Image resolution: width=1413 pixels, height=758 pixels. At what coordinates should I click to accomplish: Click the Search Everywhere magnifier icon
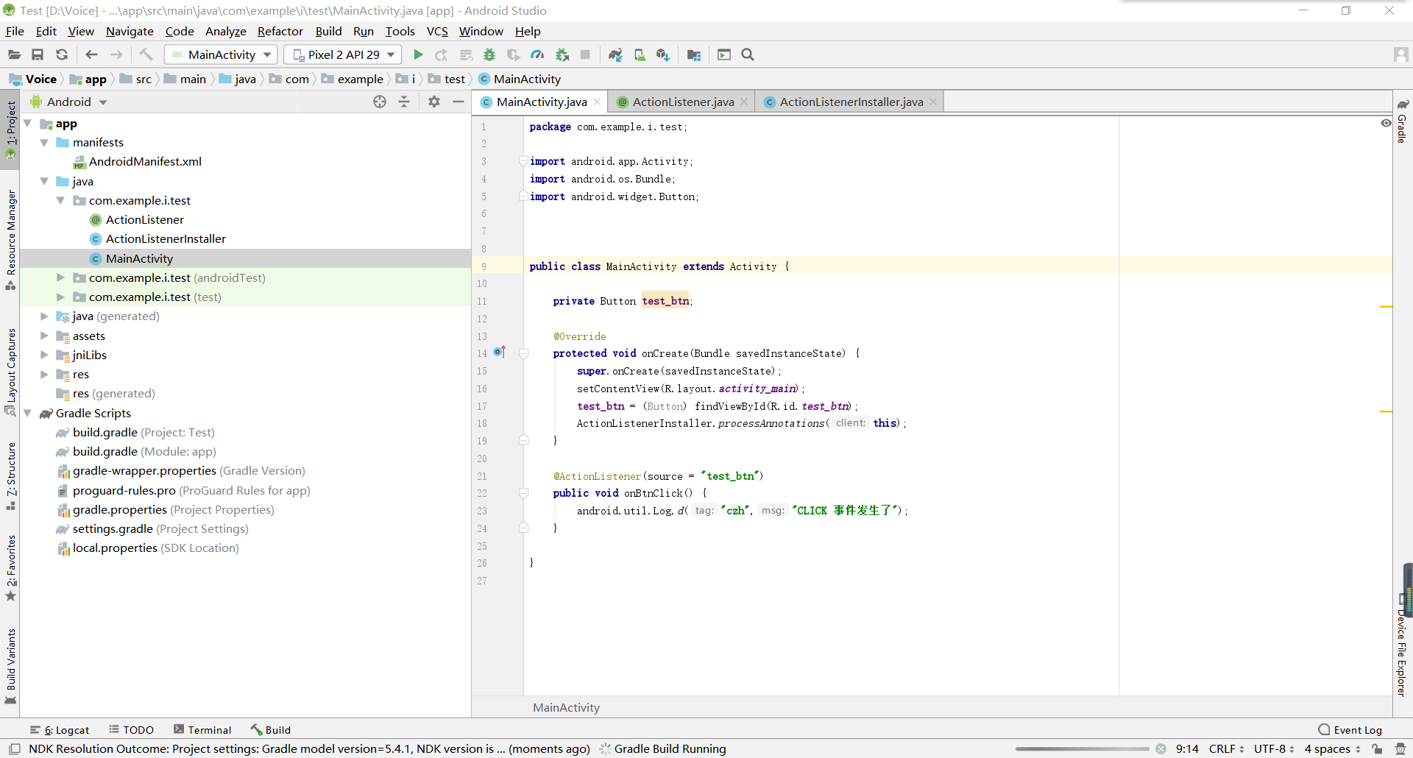coord(748,54)
